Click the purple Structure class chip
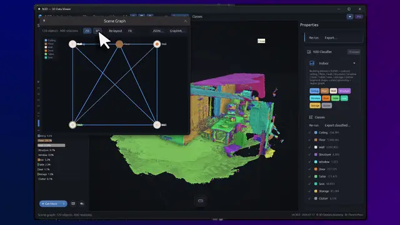The width and height of the screenshot is (400, 225). (x=344, y=91)
